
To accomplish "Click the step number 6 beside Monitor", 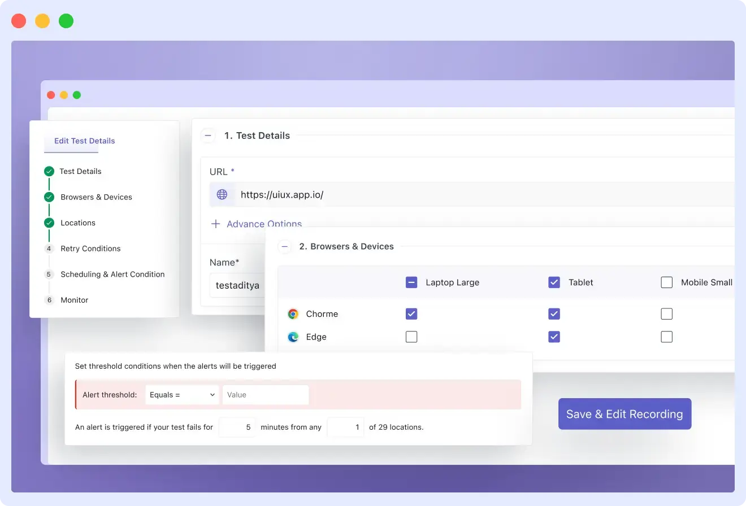I will (49, 300).
